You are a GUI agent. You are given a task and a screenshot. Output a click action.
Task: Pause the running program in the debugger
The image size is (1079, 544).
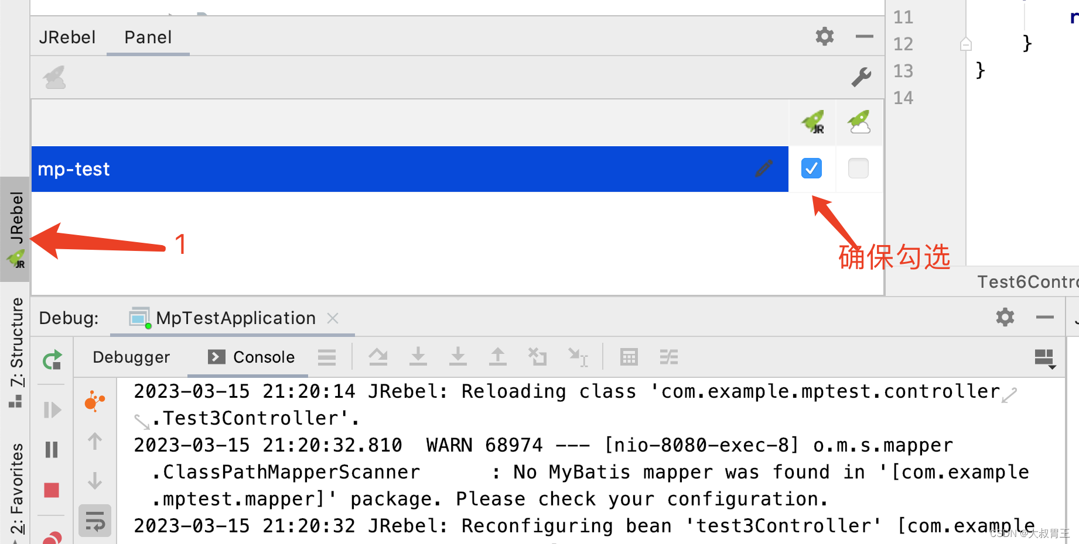click(x=51, y=449)
